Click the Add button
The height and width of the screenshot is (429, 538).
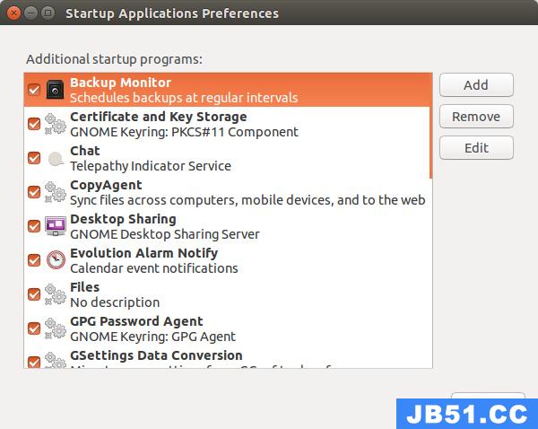tap(476, 85)
